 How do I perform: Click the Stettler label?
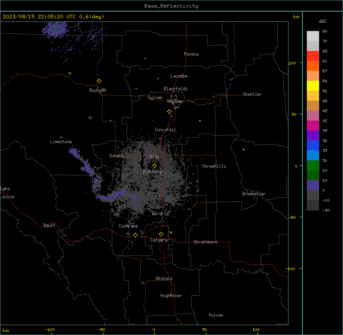point(252,94)
